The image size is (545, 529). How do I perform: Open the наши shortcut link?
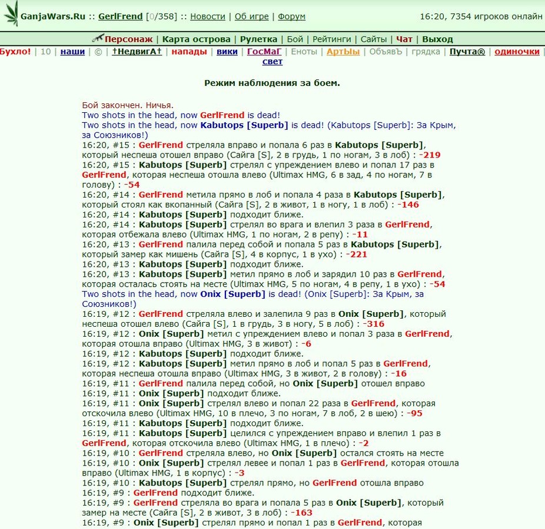click(72, 52)
